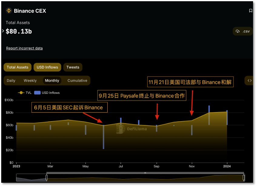Select the Cumulative interval option
This screenshot has height=187, width=257.
pos(77,80)
